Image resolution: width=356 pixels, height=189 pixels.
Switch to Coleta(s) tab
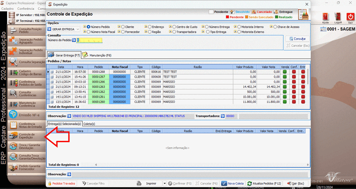[x=89, y=124]
